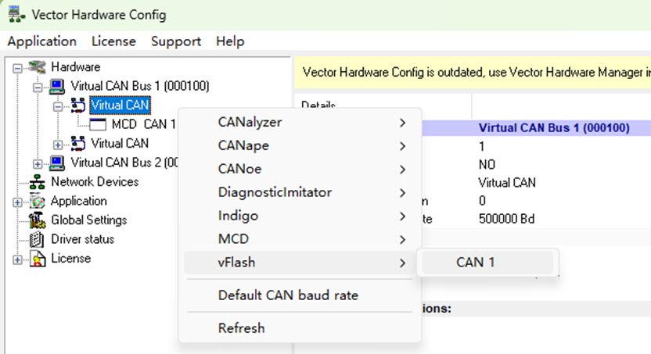Click the Vector Hardware Config title icon
The width and height of the screenshot is (651, 354).
(16, 14)
